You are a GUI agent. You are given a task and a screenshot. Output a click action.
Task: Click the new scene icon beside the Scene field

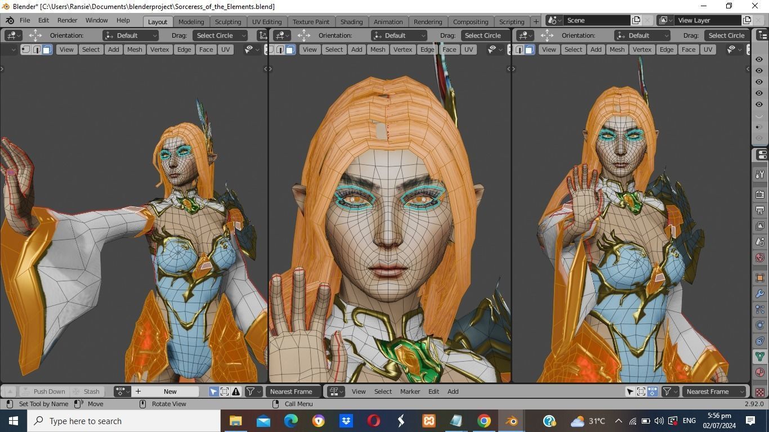tap(636, 20)
